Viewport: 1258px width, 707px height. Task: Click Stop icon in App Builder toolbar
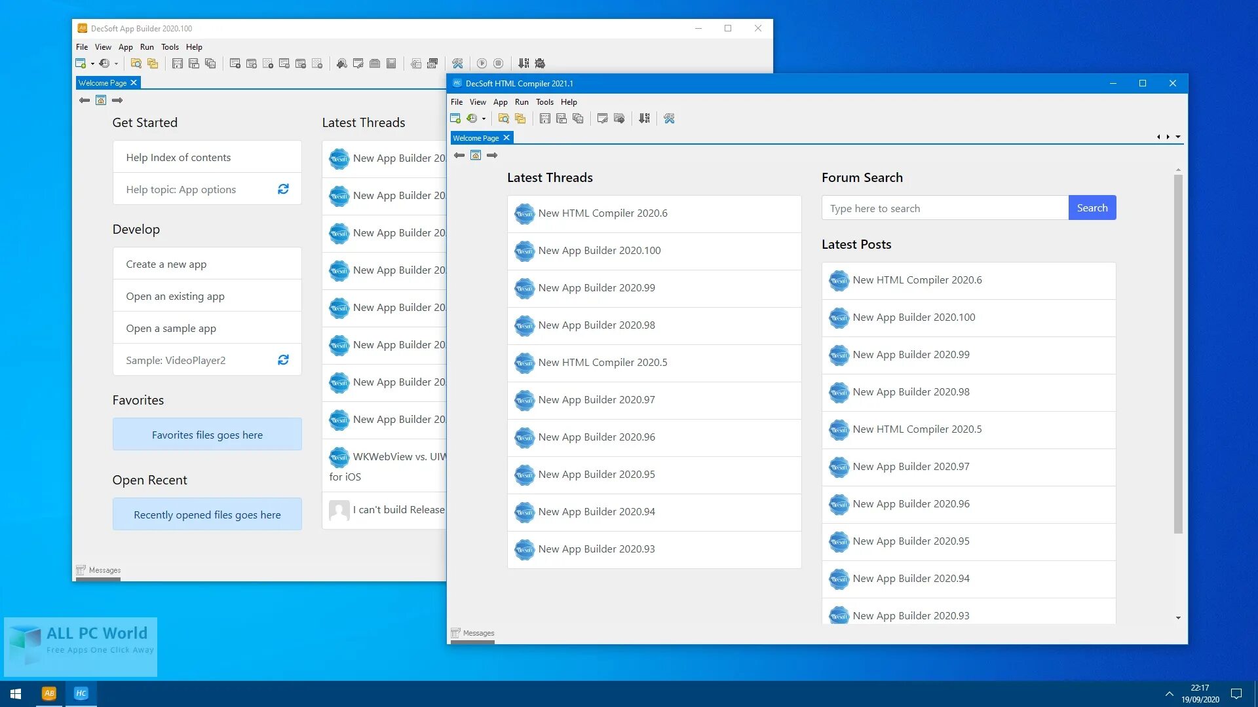498,63
